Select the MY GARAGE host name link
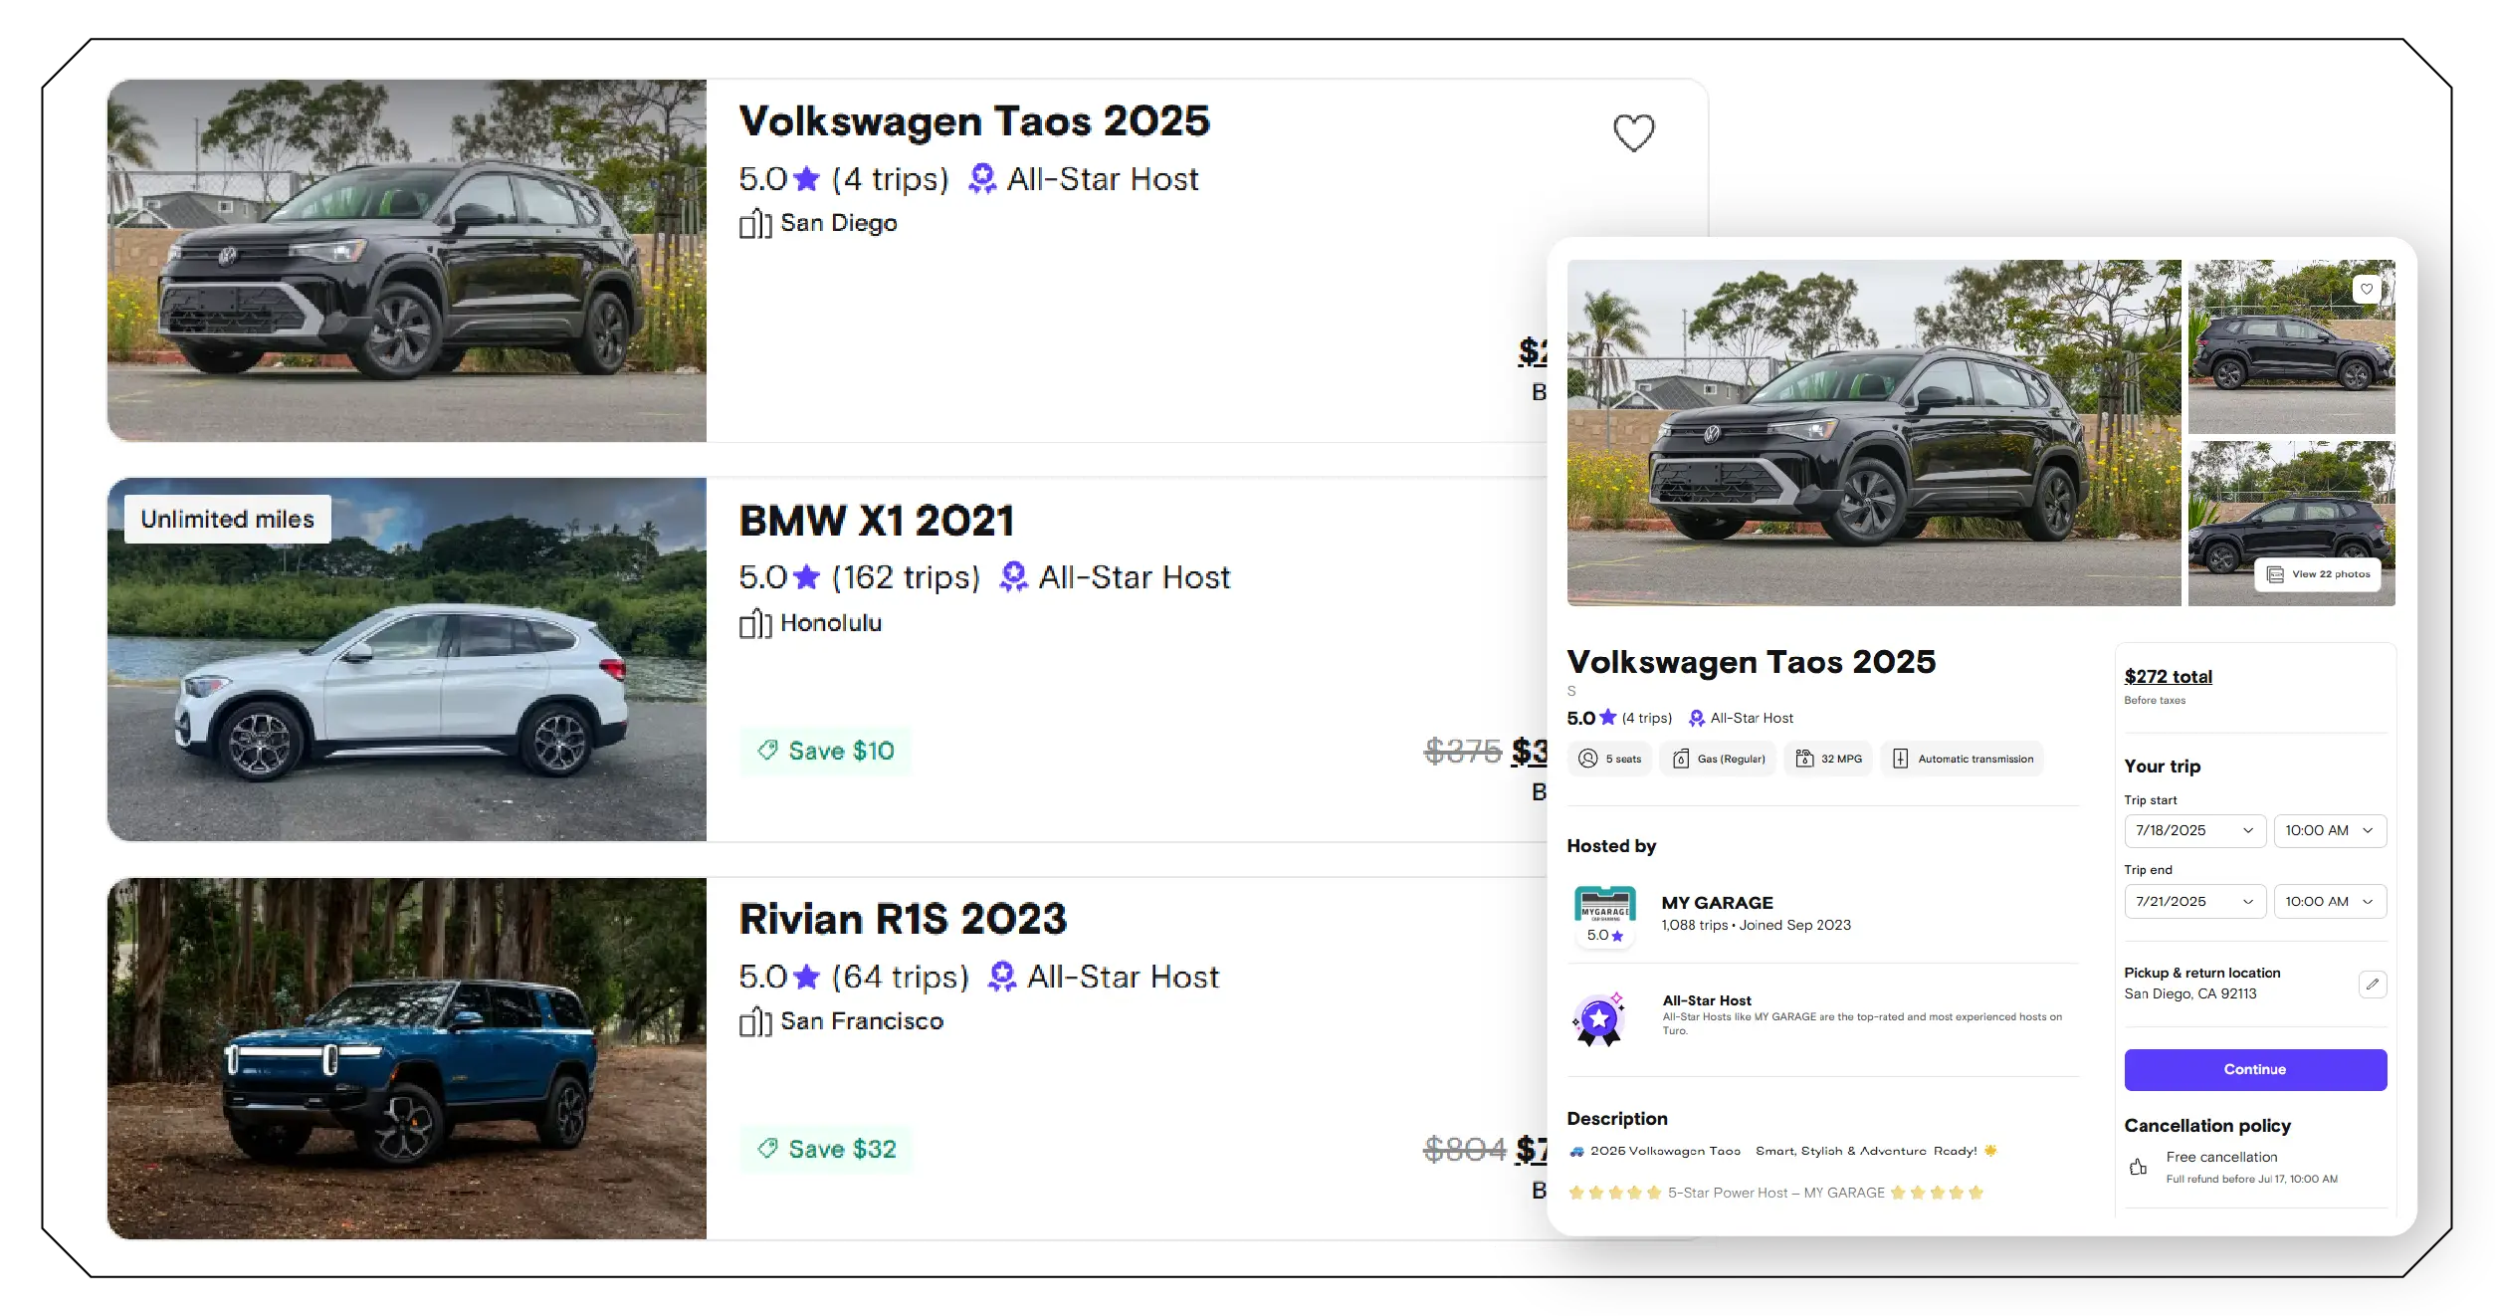2495x1316 pixels. [1717, 903]
